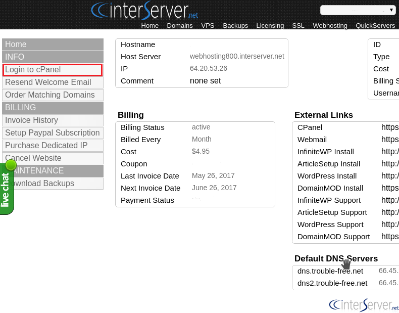Image resolution: width=399 pixels, height=313 pixels.
Task: Open Invoice History
Action: [53, 120]
